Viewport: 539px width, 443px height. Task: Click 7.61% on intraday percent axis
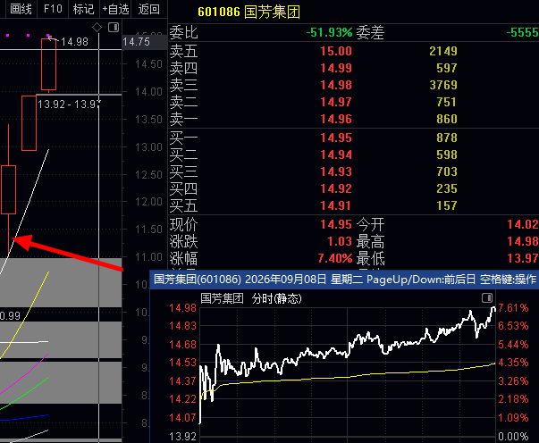pos(513,308)
